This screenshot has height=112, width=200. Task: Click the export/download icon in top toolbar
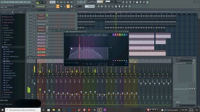147,2
